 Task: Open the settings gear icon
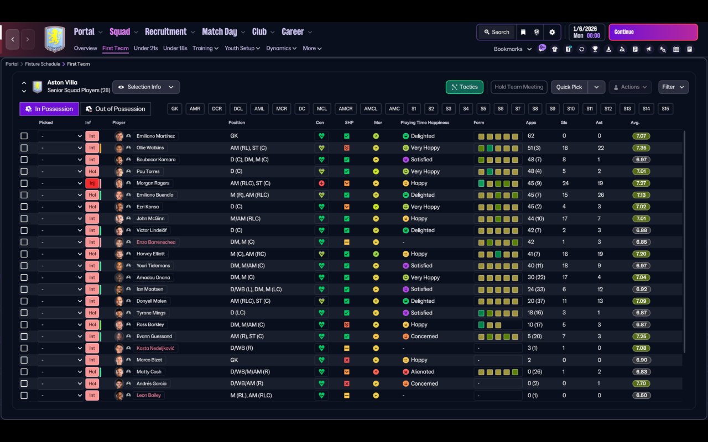pyautogui.click(x=552, y=32)
